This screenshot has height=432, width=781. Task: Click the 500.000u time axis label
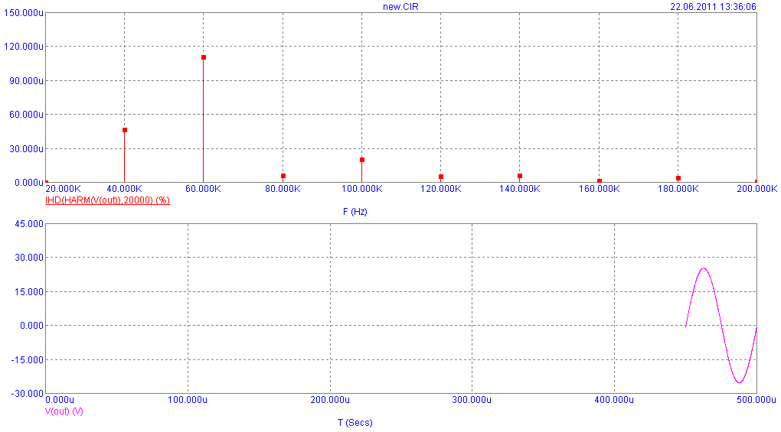pos(756,400)
